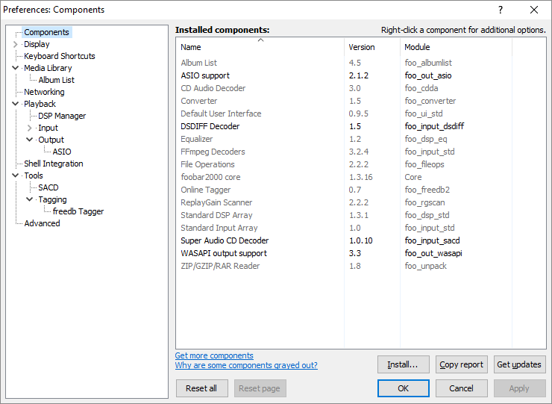Sort by the Version column header
Viewport: 552px width, 404px height.
tap(372, 47)
